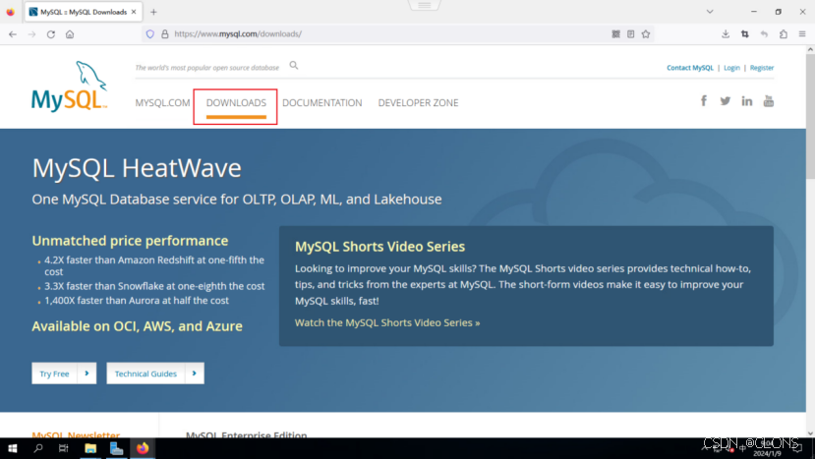This screenshot has height=459, width=816.
Task: Go forward using the browser forward arrow
Action: 31,34
